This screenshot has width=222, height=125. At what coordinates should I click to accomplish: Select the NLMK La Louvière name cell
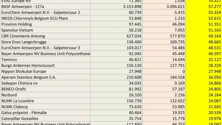[x=45, y=101]
